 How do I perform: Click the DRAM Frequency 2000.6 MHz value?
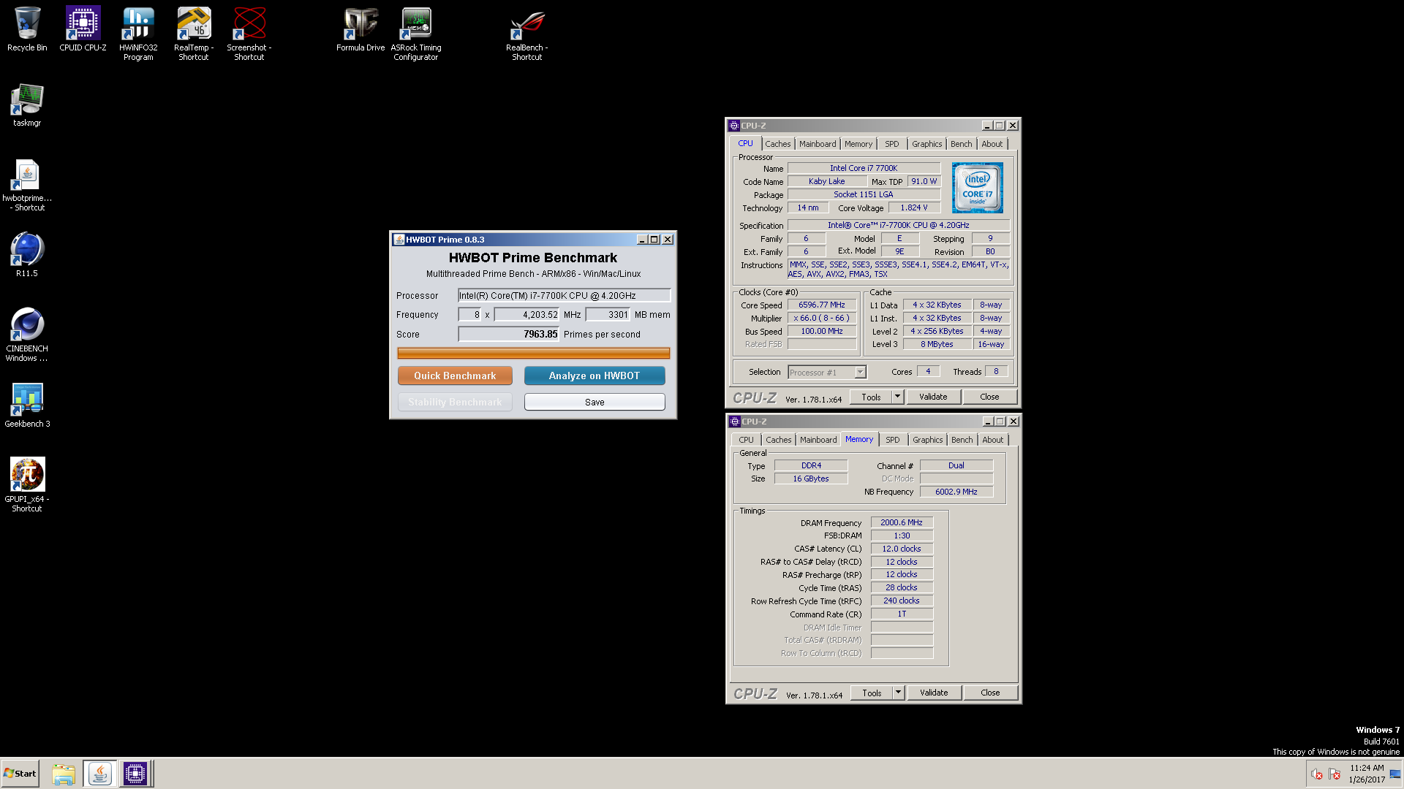point(902,522)
